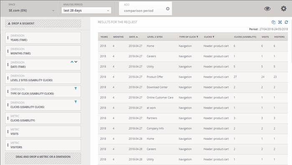Expand results table to fullscreen
This screenshot has height=165, width=292.
pyautogui.click(x=280, y=22)
